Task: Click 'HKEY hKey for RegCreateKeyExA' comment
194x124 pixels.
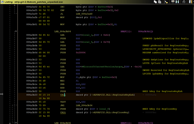Action: (x=162, y=91)
